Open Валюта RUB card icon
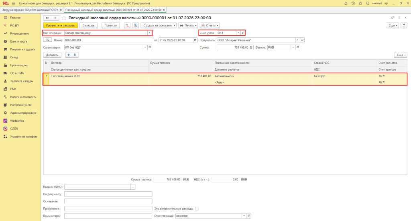The image size is (411, 221). [x=298, y=47]
